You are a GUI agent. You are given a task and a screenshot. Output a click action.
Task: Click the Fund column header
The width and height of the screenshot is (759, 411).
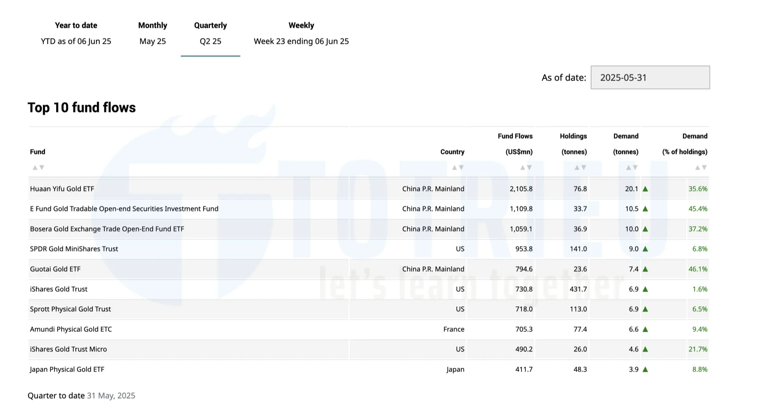[38, 152]
